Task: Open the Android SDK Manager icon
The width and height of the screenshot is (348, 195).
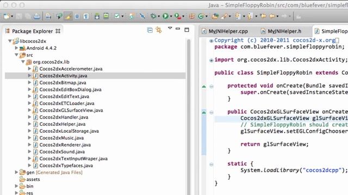Action: coord(97,16)
